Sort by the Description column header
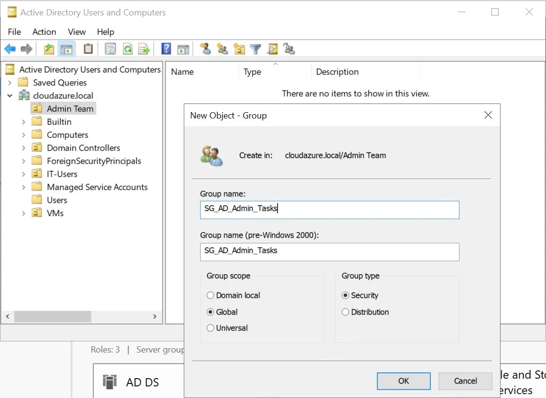Viewport: 546px width, 398px height. click(366, 72)
